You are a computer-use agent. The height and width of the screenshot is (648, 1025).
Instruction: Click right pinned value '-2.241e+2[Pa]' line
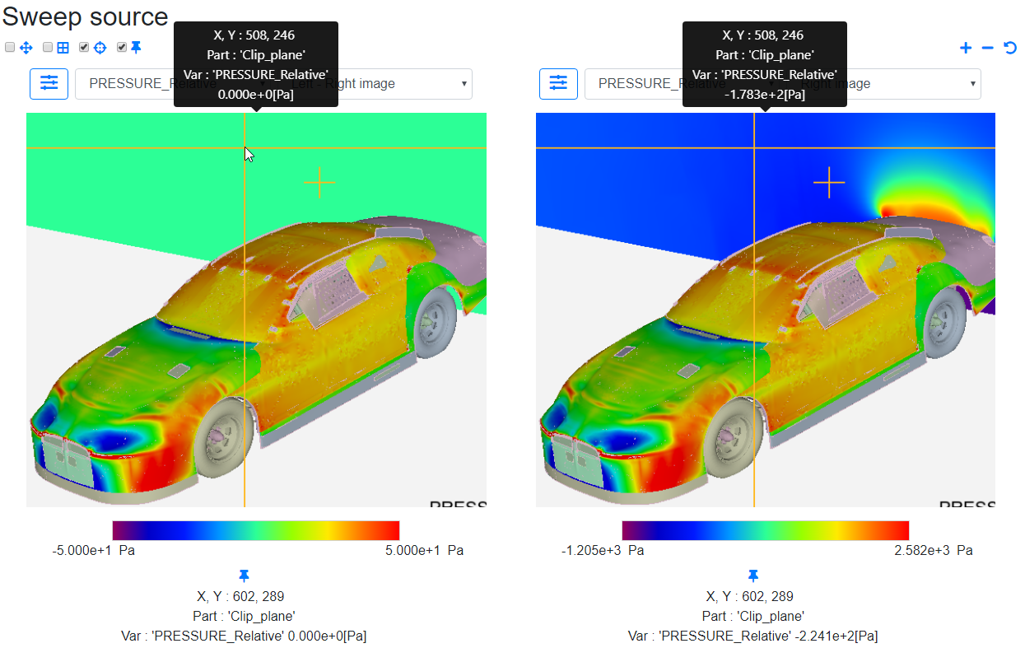click(753, 636)
